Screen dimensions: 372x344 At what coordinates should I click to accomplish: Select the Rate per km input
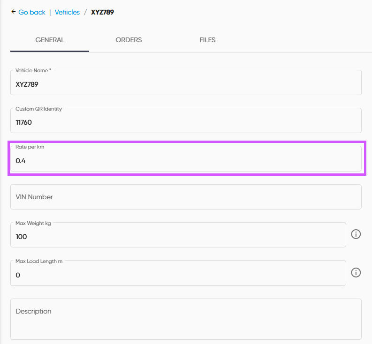[x=186, y=161]
